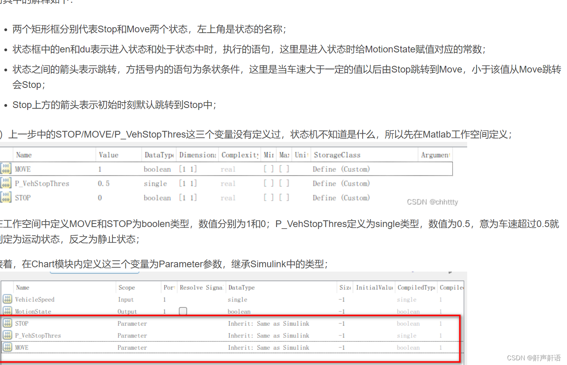This screenshot has height=365, width=567.
Task: Click the MotionState data icon in chart table
Action: (7, 311)
